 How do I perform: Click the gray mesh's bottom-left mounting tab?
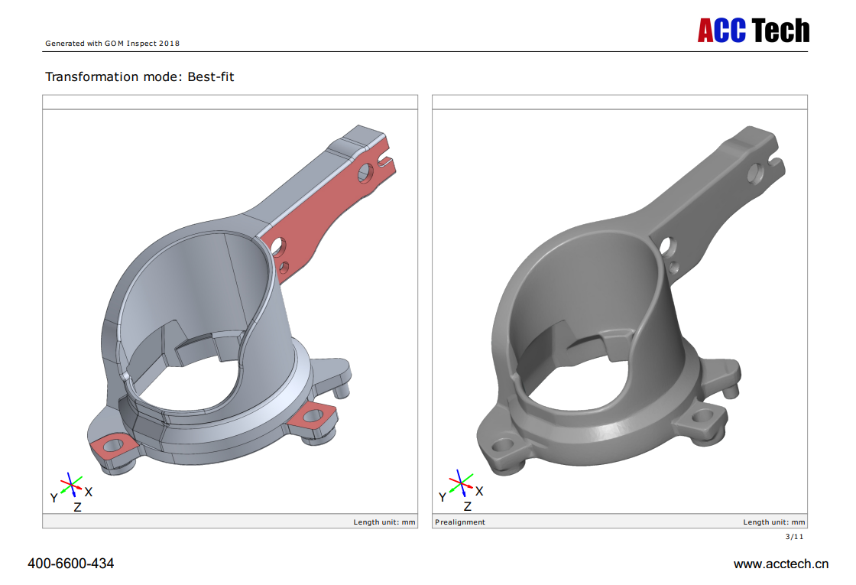tap(502, 446)
